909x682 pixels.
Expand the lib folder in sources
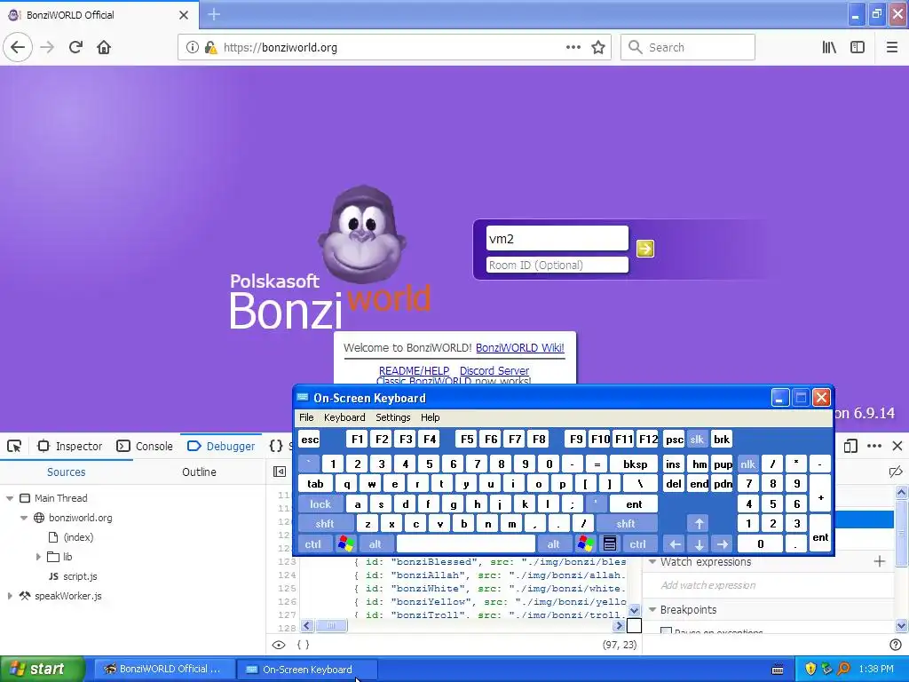(38, 557)
